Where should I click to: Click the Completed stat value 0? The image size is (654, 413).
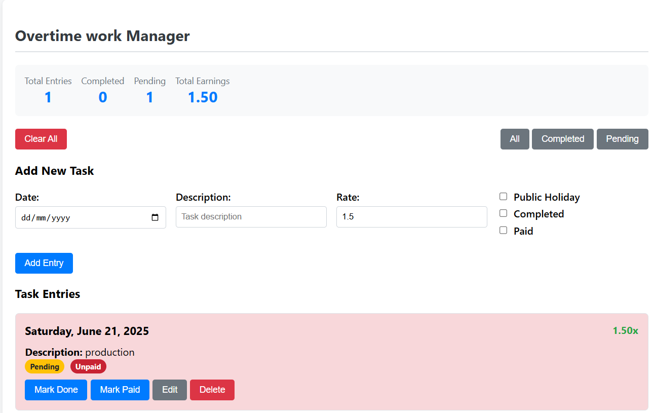[103, 97]
